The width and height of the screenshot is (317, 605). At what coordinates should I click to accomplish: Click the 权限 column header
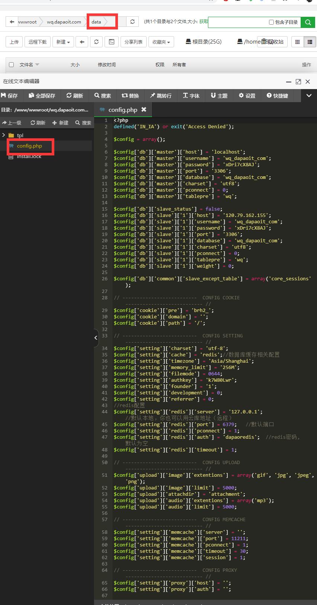160,65
